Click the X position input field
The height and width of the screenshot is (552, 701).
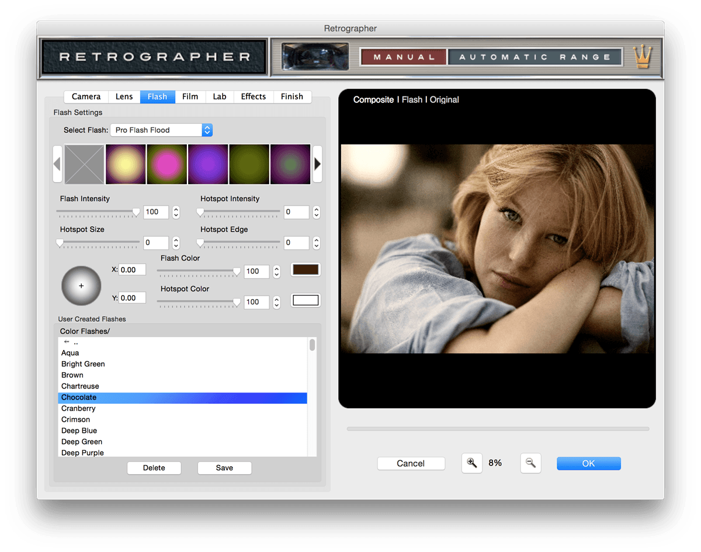click(x=132, y=270)
